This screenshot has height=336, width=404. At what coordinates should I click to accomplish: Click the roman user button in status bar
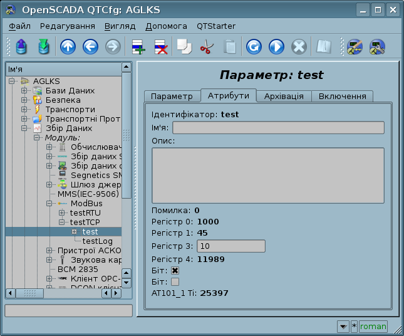pos(373,326)
